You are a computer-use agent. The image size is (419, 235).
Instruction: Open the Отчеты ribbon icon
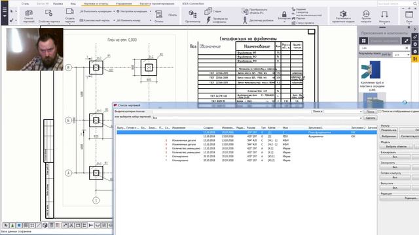point(158,16)
